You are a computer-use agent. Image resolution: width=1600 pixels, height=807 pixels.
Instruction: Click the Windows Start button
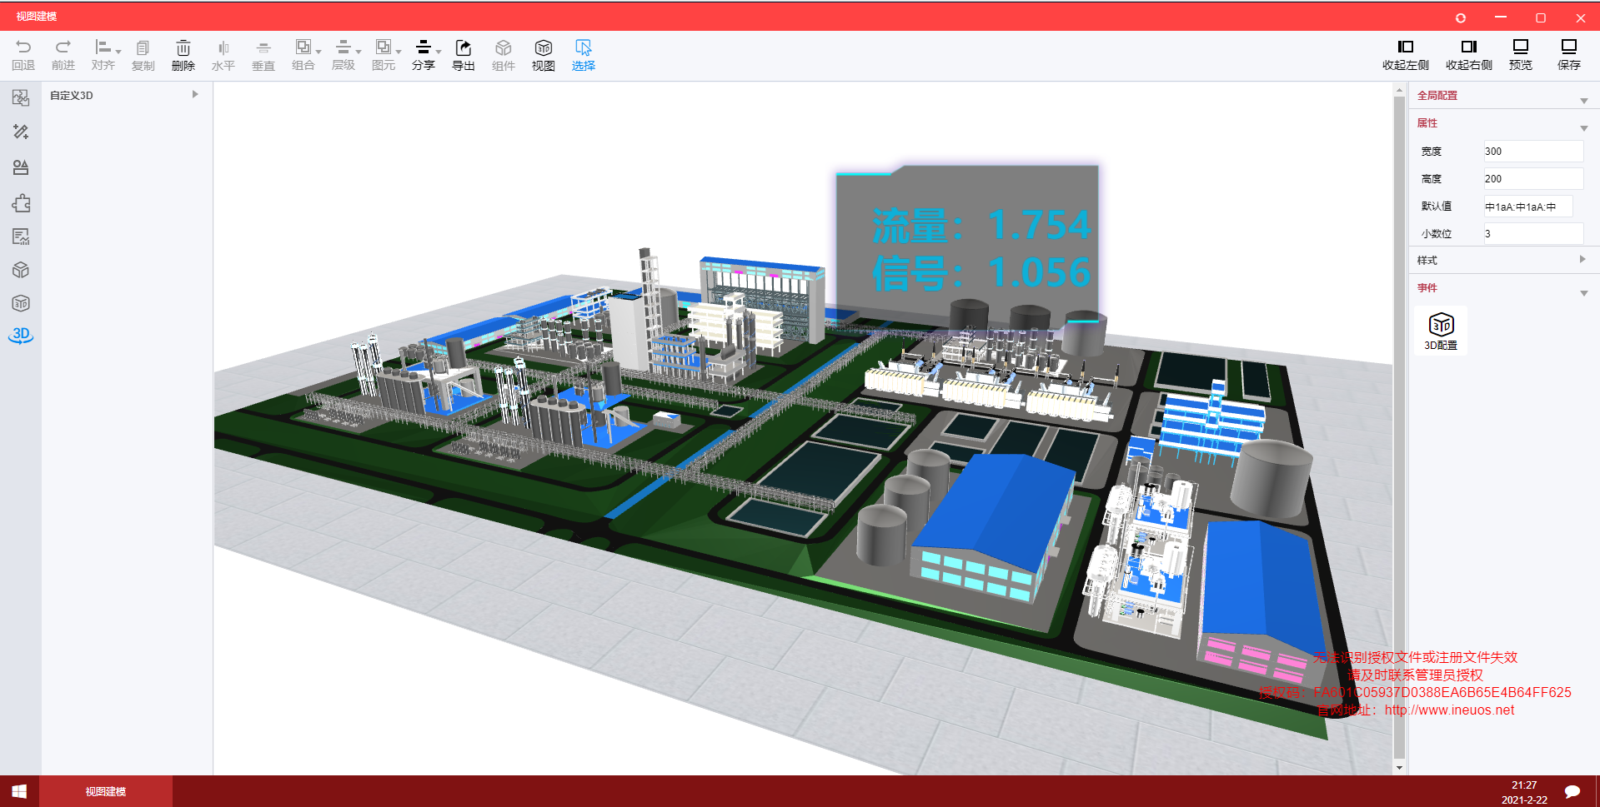pyautogui.click(x=19, y=791)
